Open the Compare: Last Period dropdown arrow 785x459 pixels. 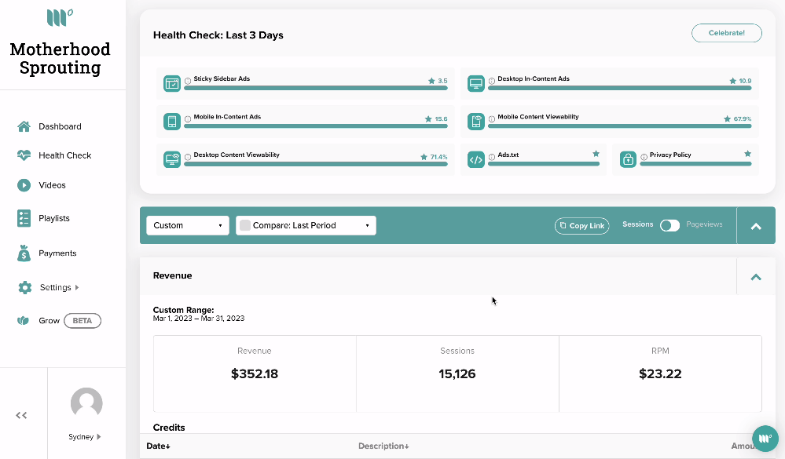(x=367, y=225)
